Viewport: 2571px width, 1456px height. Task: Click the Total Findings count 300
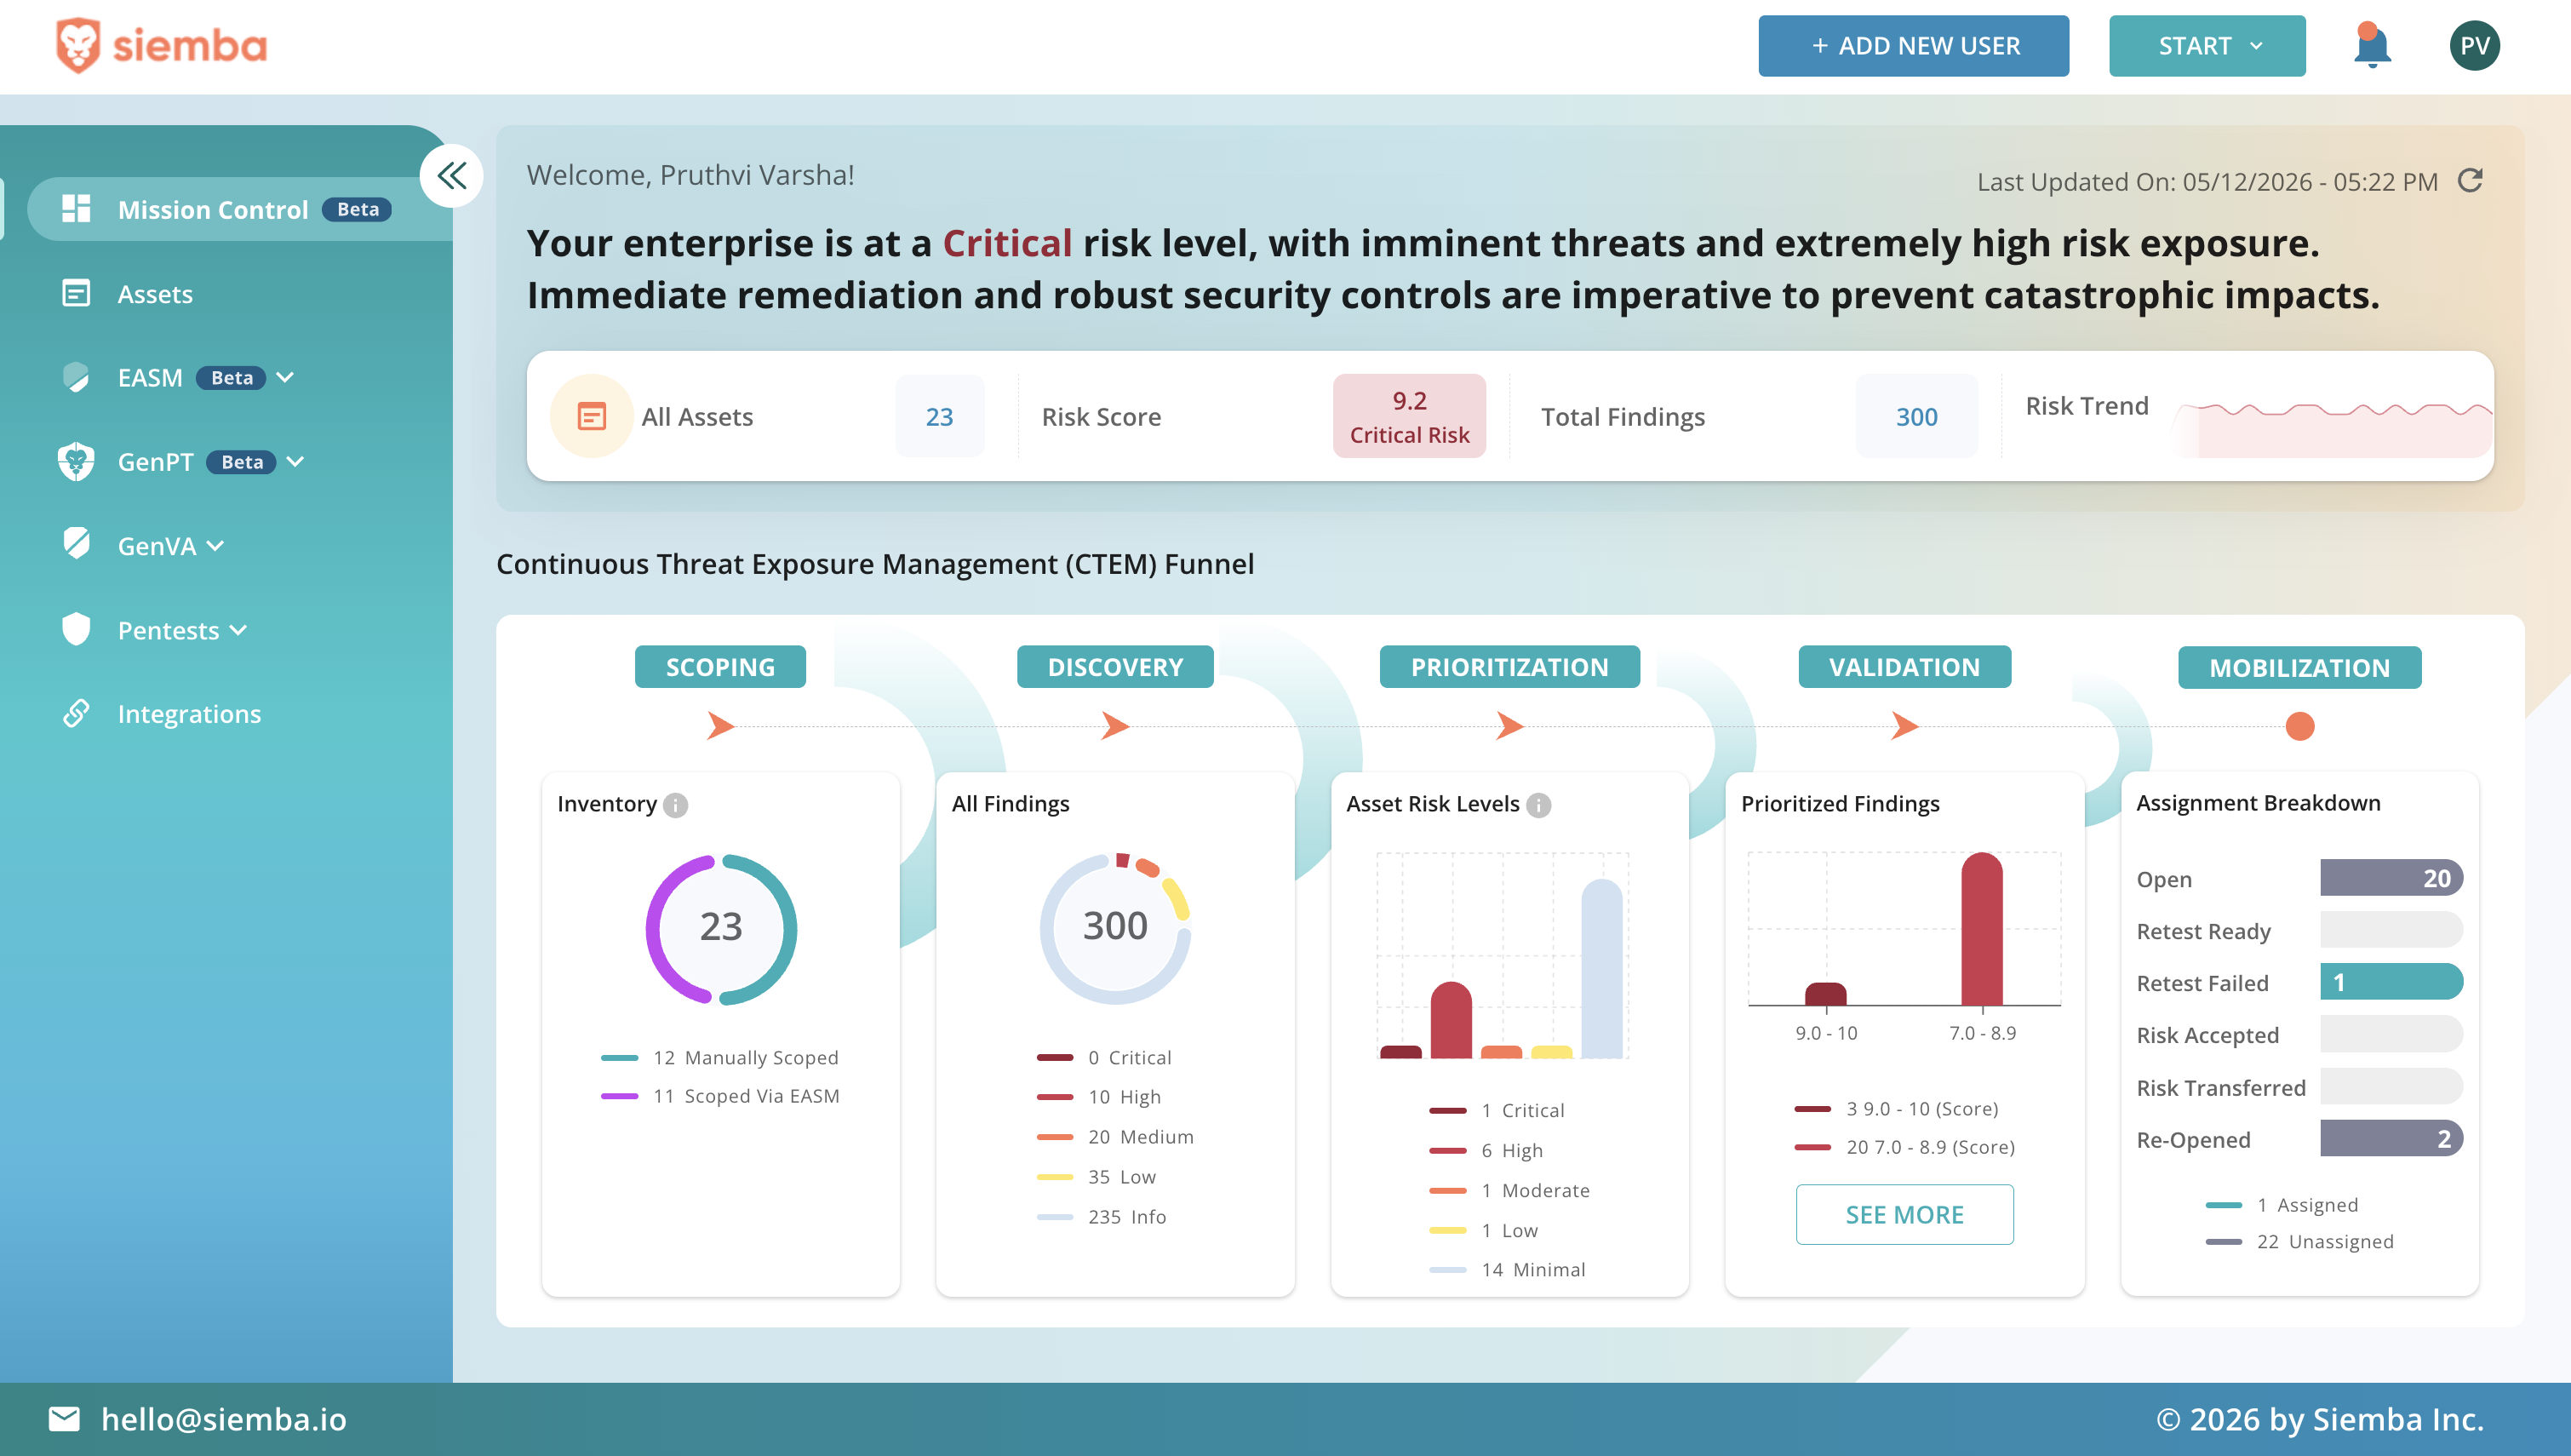pos(1916,416)
